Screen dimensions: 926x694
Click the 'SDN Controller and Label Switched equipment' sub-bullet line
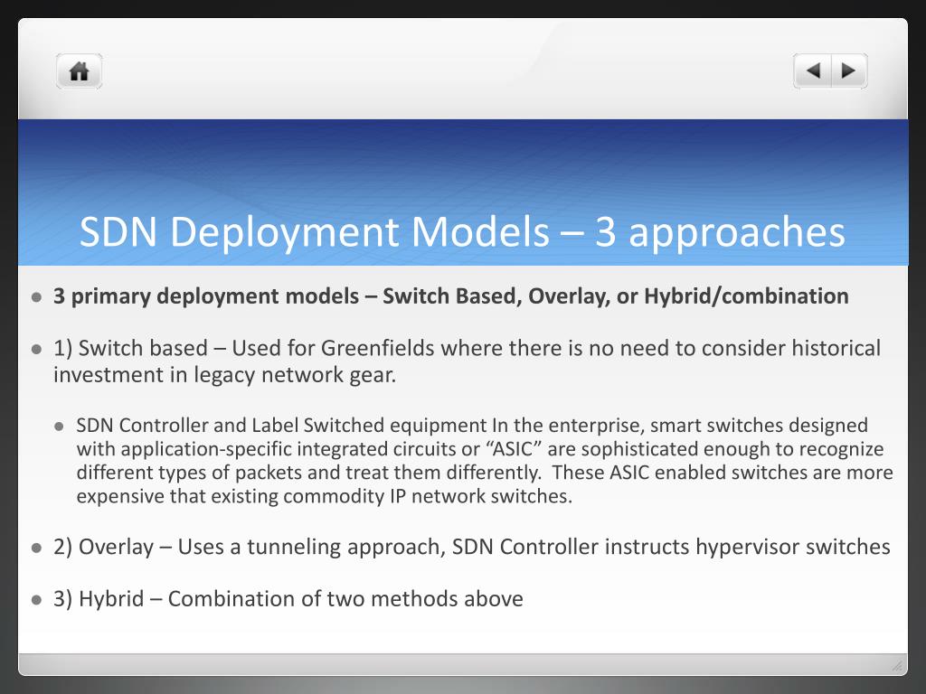point(472,425)
